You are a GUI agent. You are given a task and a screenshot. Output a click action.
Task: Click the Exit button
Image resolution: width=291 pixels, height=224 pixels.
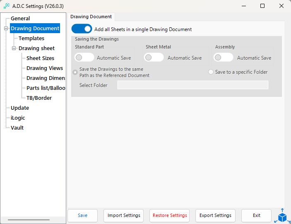point(257,215)
